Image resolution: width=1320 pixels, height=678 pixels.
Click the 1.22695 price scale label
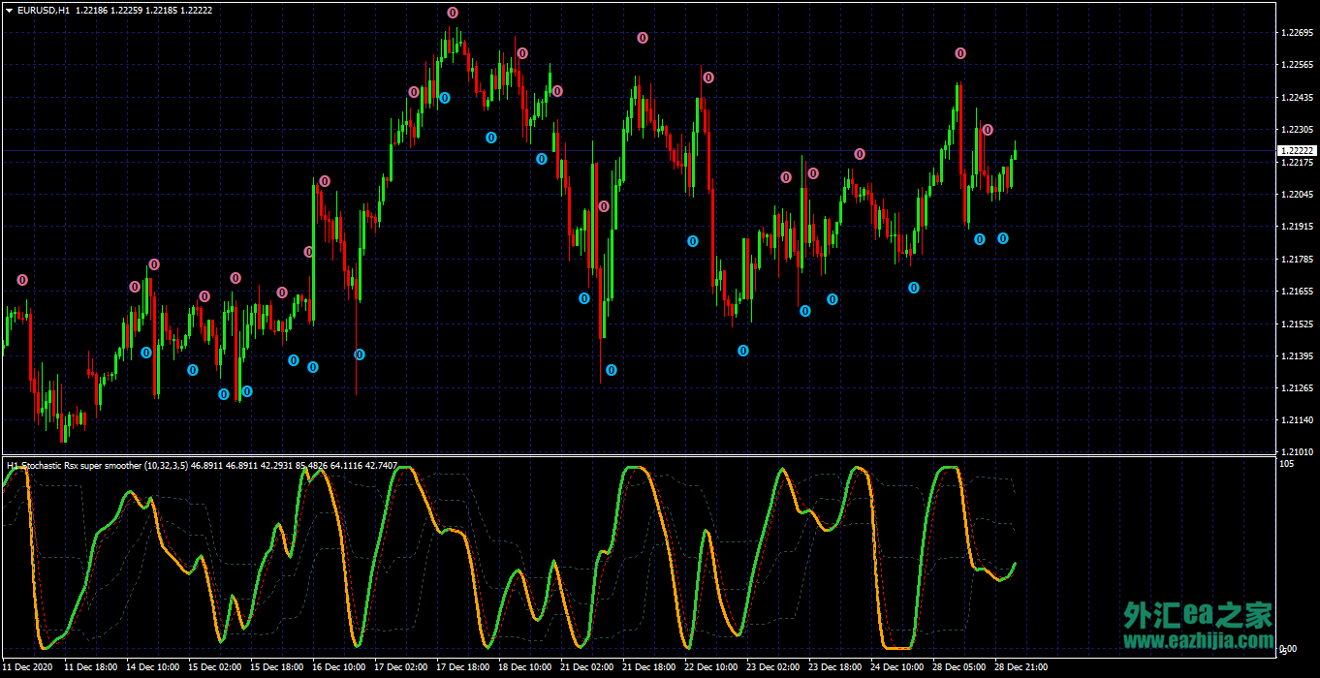click(x=1297, y=33)
